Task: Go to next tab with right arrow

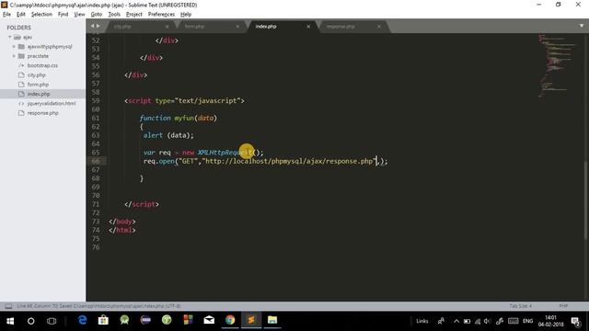Action: pyautogui.click(x=98, y=26)
